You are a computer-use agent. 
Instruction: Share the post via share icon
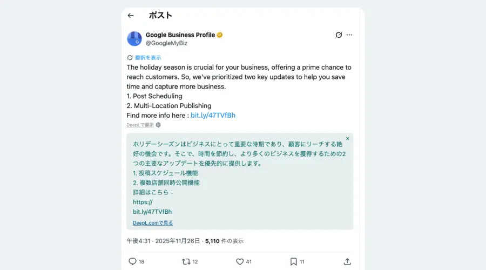coord(347,261)
